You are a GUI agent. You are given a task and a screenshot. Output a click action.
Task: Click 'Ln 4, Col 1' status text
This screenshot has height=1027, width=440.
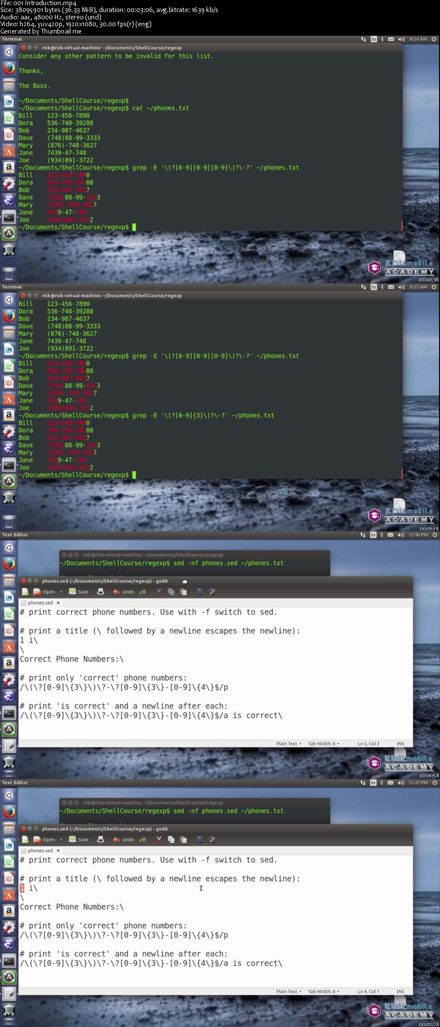coord(368,991)
